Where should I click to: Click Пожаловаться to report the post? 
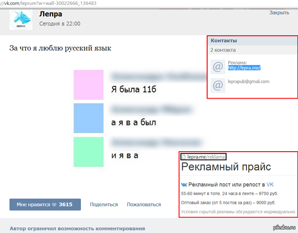pos(144,204)
